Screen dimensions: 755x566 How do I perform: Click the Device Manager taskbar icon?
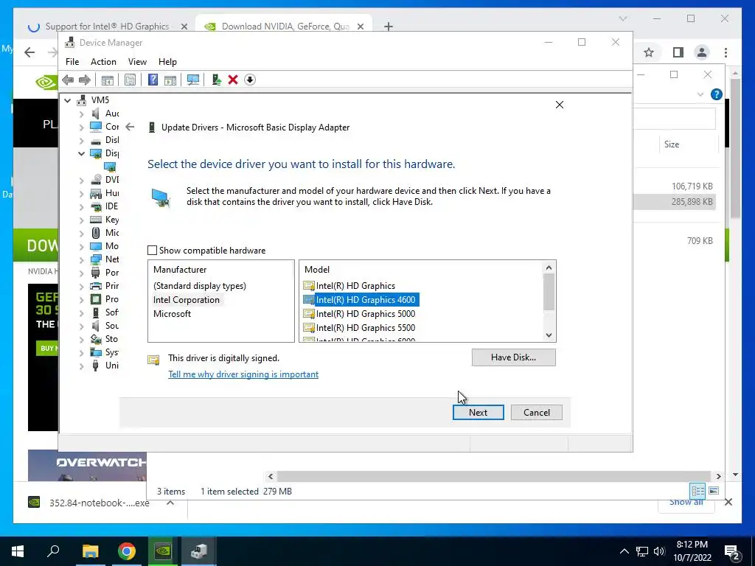[199, 551]
